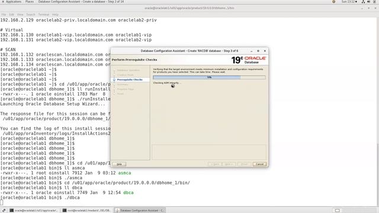The width and height of the screenshot is (379, 213).
Task: Click the prerequisite check progress bar
Action: pos(209,78)
